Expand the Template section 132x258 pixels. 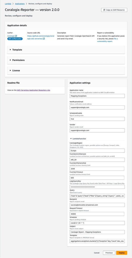pos(66,50)
